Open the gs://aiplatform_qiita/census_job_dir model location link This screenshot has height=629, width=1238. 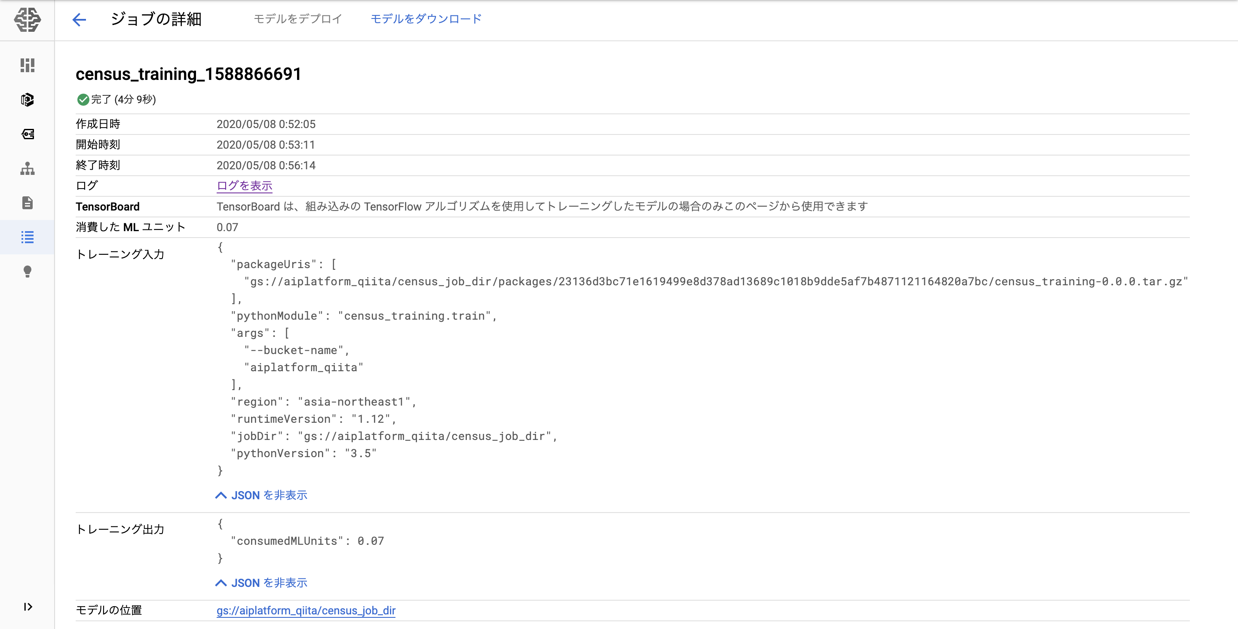coord(306,611)
